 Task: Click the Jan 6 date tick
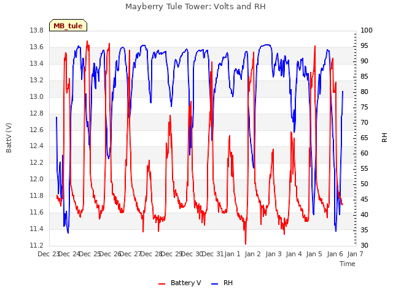335,254
